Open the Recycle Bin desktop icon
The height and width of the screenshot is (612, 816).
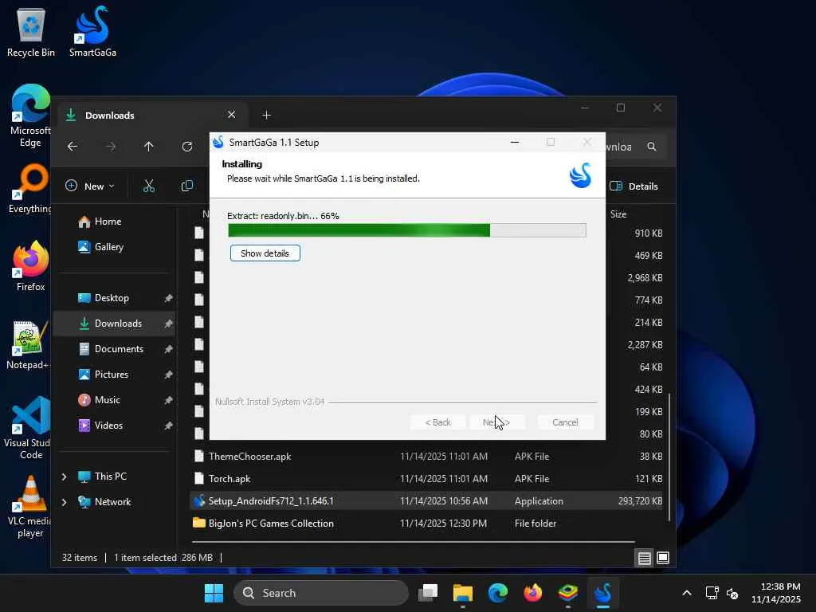pos(31,31)
